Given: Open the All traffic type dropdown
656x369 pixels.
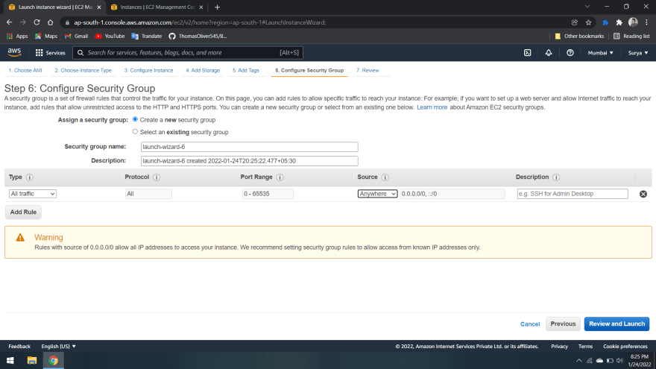Looking at the screenshot, I should pos(33,194).
